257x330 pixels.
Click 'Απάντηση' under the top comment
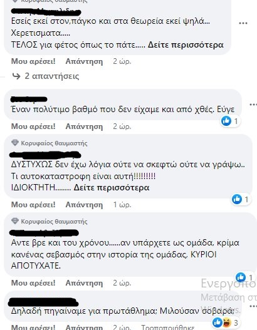[84, 61]
